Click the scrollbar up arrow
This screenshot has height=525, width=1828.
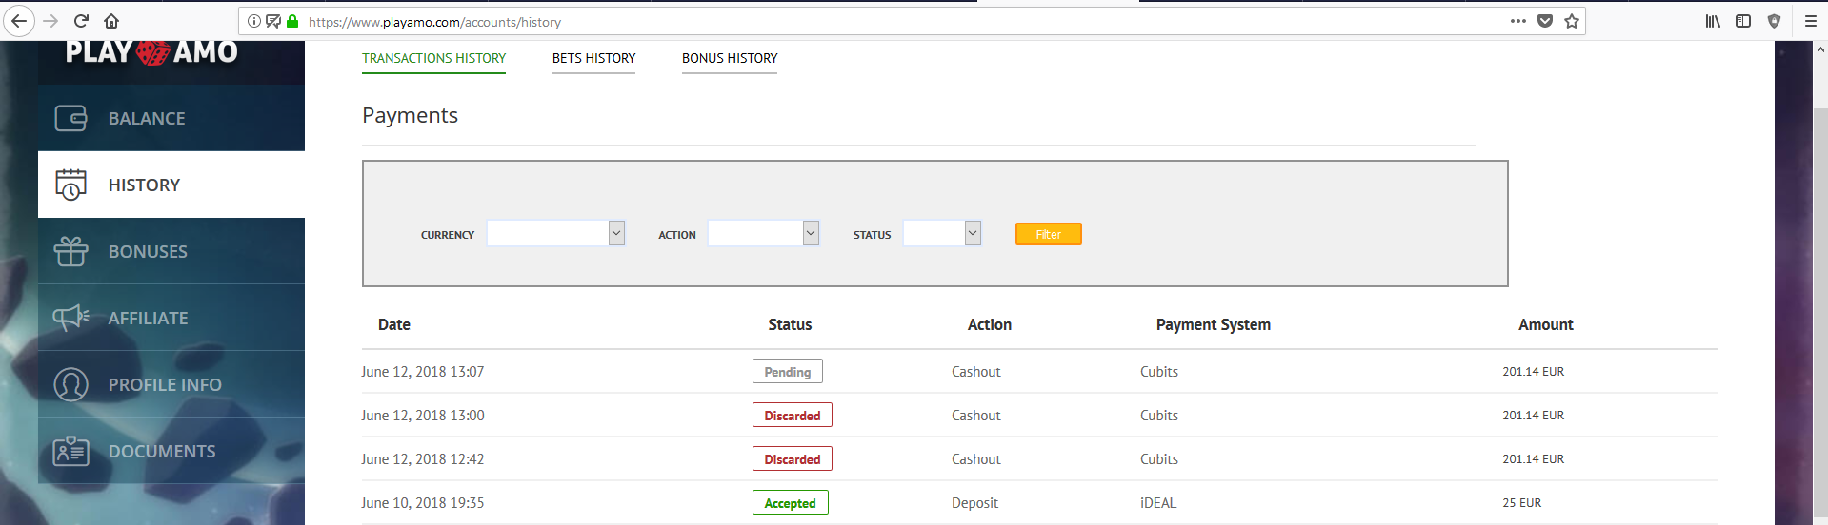point(1819,49)
